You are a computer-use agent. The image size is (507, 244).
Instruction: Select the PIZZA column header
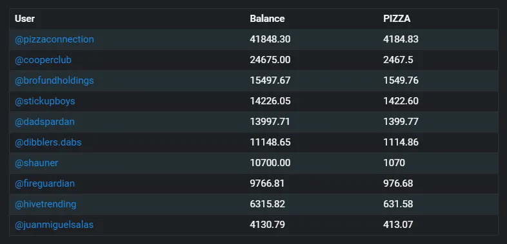[x=397, y=19]
